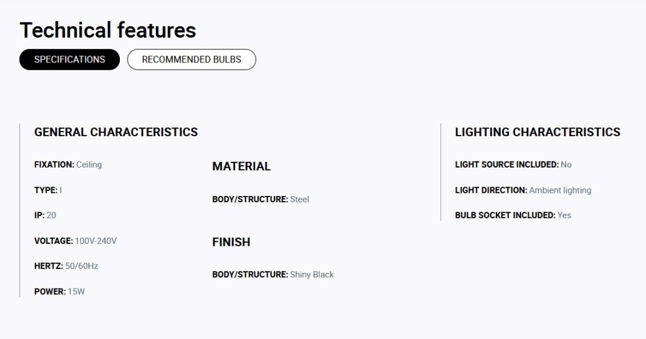
Task: Click Bulb Socket Included: Yes
Action: click(x=513, y=215)
